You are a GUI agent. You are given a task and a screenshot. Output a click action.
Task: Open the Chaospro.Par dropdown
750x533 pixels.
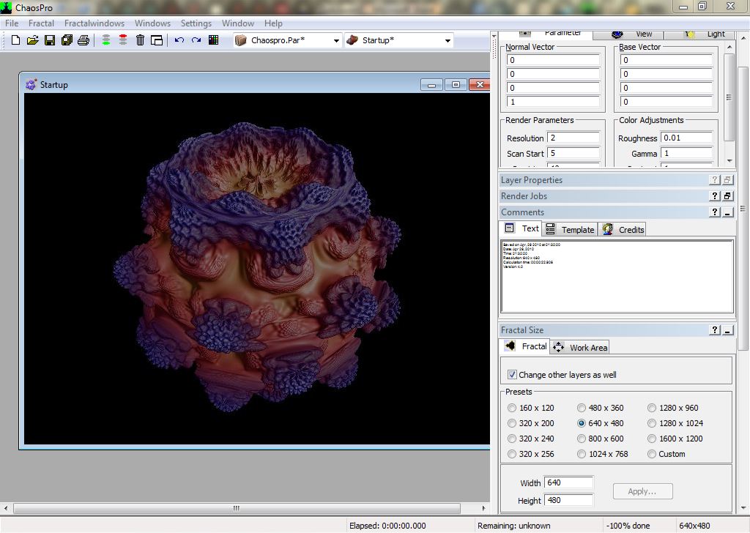[337, 41]
